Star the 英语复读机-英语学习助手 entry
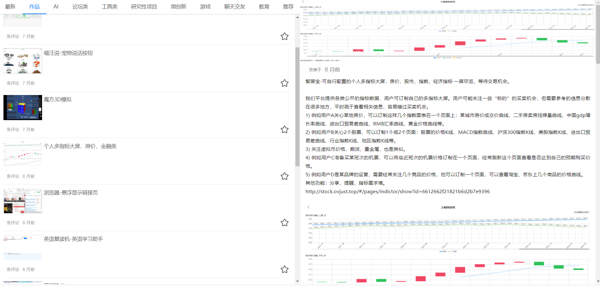The width and height of the screenshot is (600, 286). click(284, 269)
